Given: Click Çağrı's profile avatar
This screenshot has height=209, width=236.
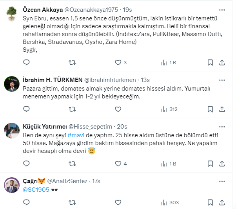Looking at the screenshot, I should pos(12,185).
